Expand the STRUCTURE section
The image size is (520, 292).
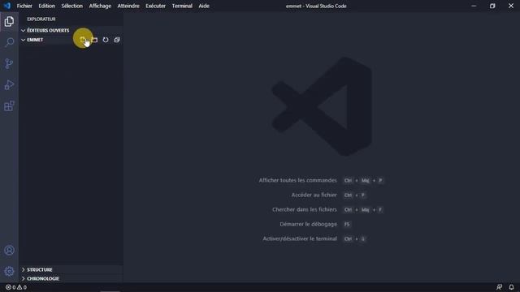tap(71, 269)
